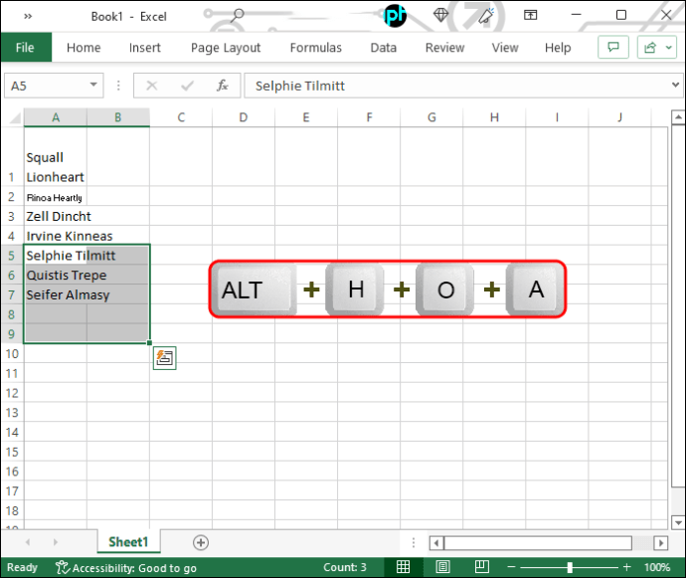This screenshot has height=578, width=686.
Task: Click cell containing Quistis Trepe
Action: (x=56, y=275)
